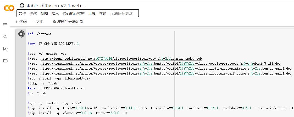Open the launchpadlibrarian.net libgoogle-perftools-dev link
The height and width of the screenshot is (117, 294).
tap(121, 59)
